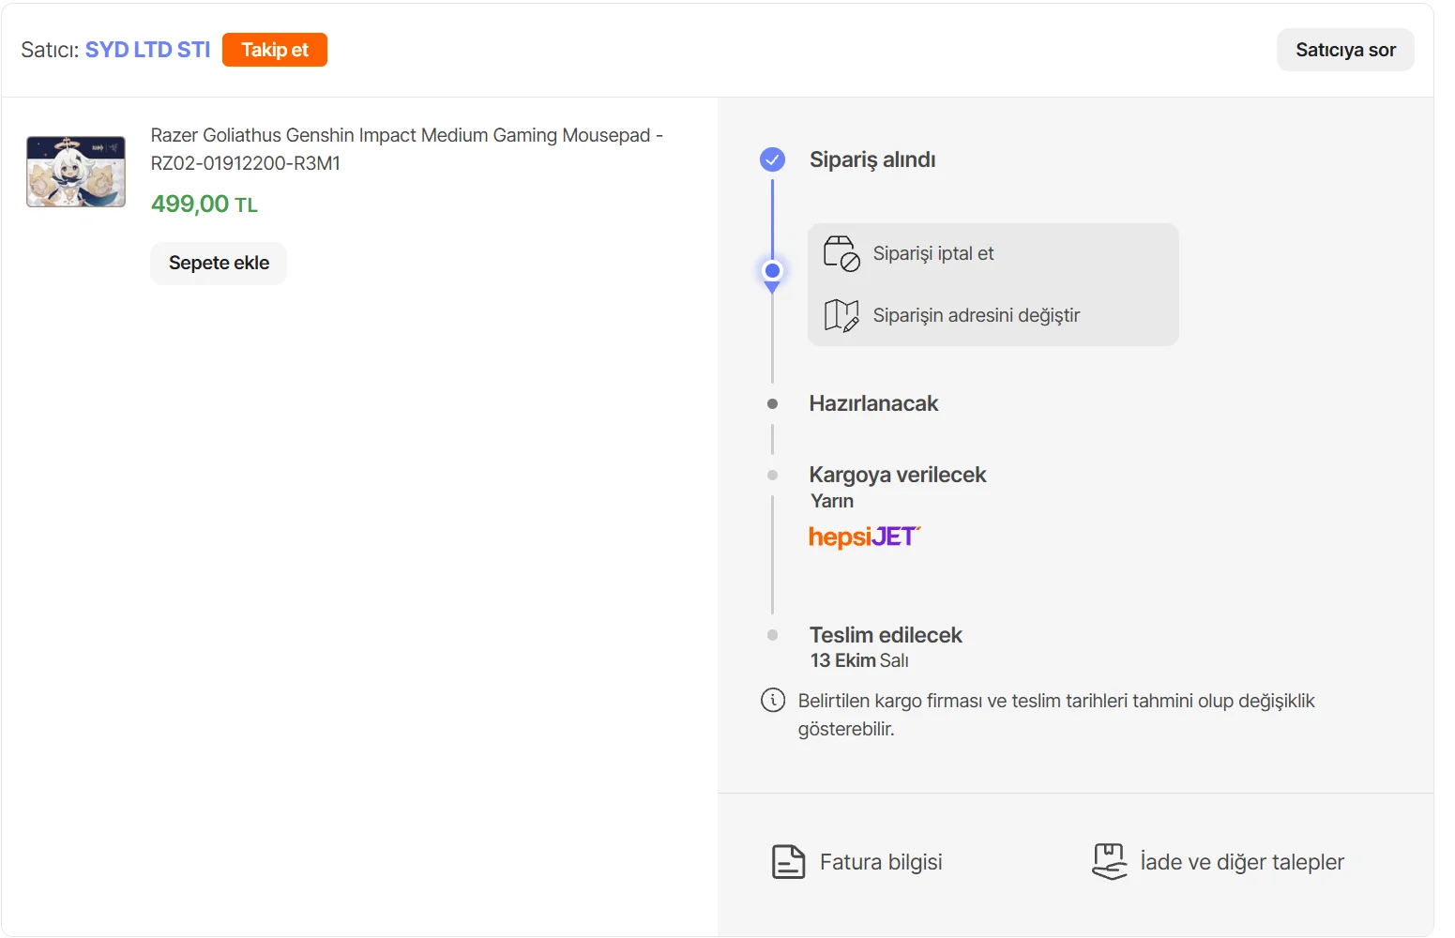Click the 499,00 TL price
Image resolution: width=1455 pixels, height=938 pixels.
(x=205, y=204)
